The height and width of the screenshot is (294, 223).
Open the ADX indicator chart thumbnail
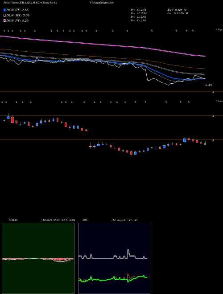[114, 258]
